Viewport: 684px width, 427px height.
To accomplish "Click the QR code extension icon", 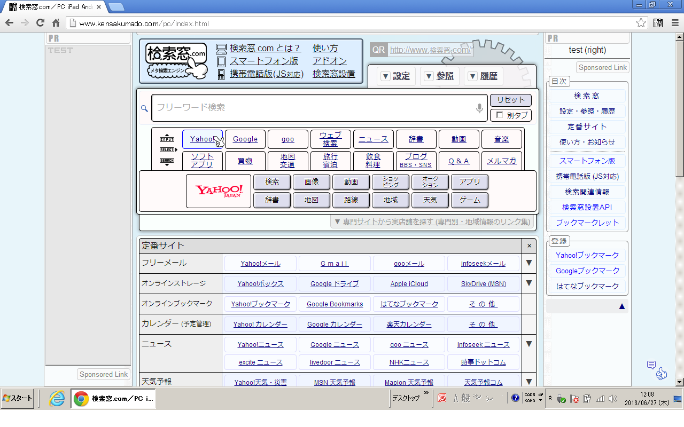I will [x=658, y=23].
